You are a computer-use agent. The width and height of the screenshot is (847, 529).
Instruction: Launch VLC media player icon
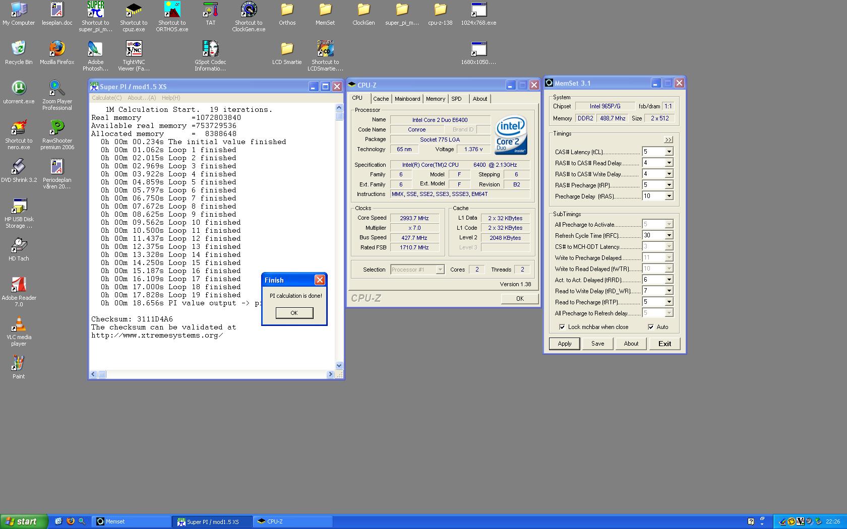19,331
